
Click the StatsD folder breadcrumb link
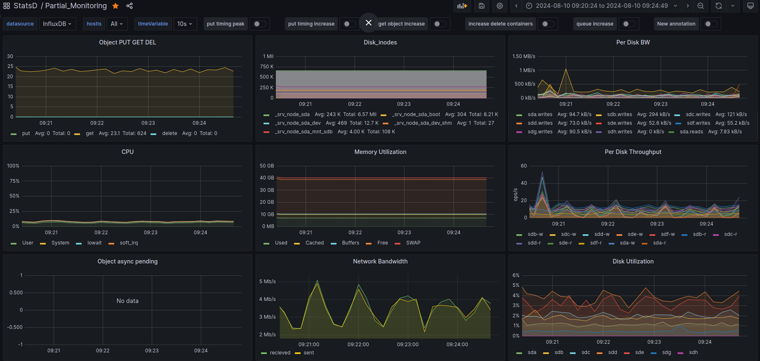coord(26,6)
